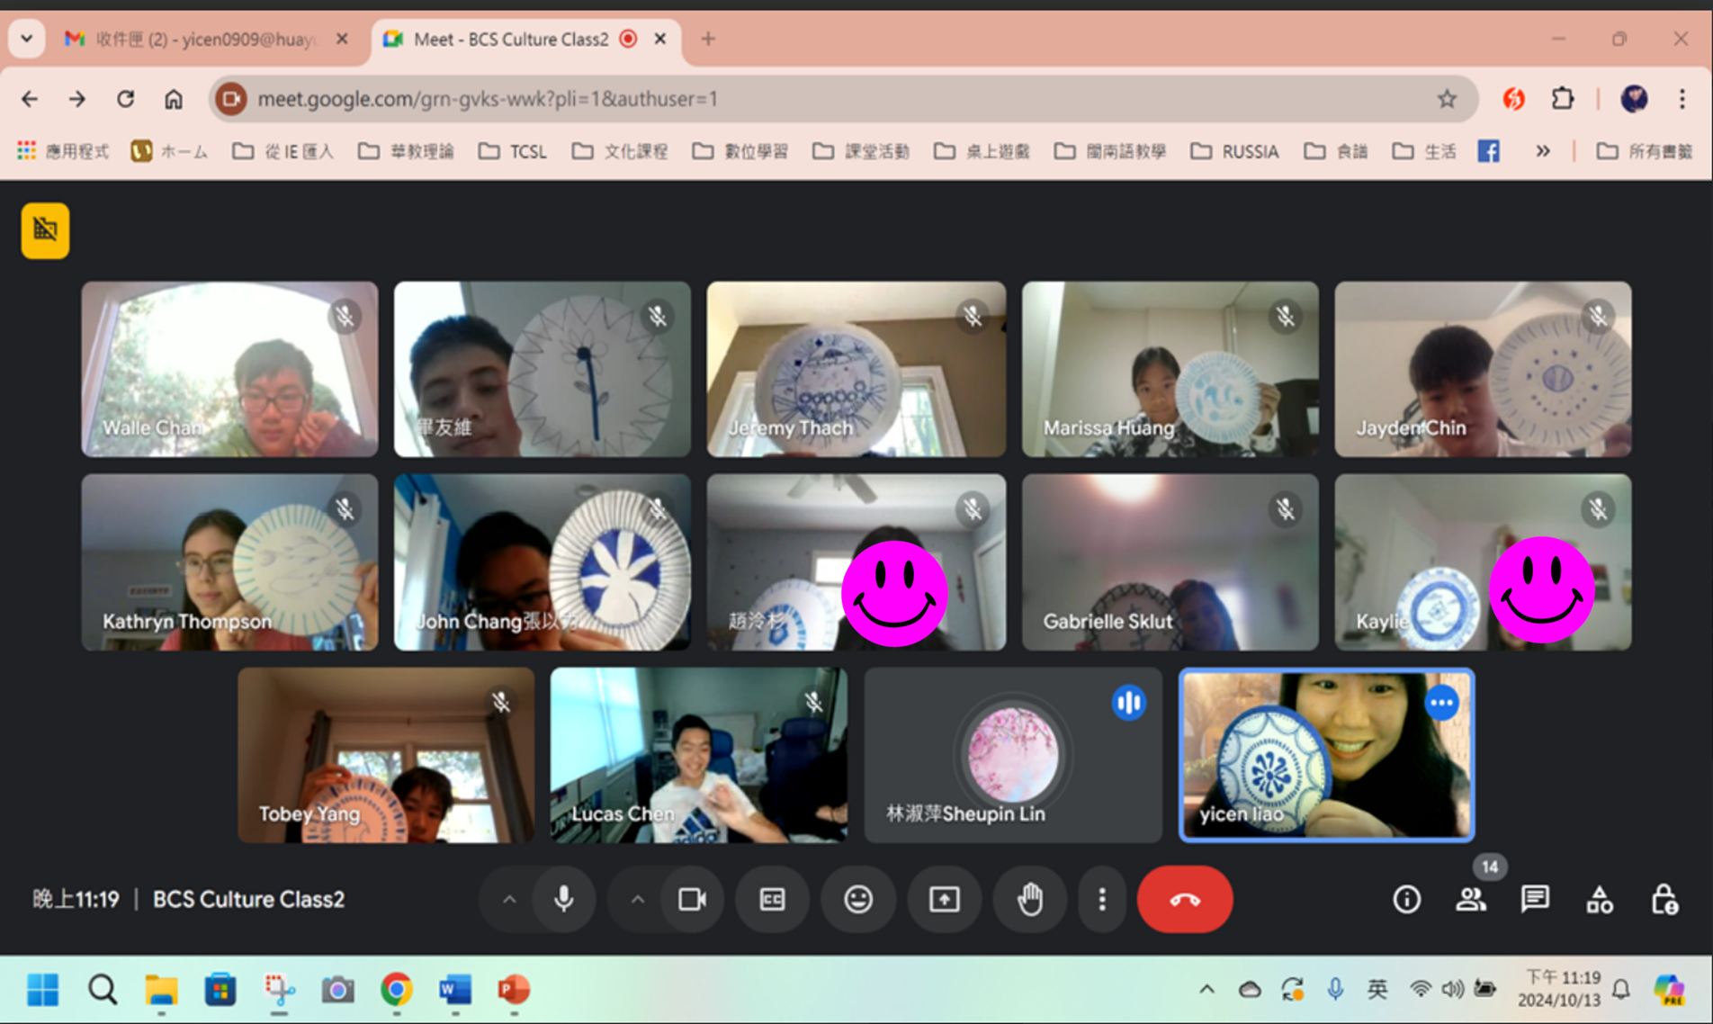Toggle the microphone on or off
1713x1024 pixels.
point(564,899)
